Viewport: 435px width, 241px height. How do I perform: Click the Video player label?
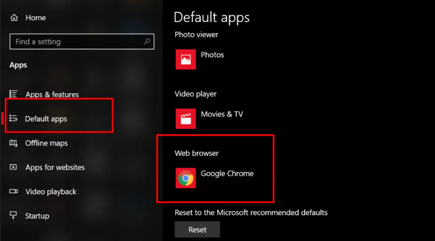(x=195, y=94)
